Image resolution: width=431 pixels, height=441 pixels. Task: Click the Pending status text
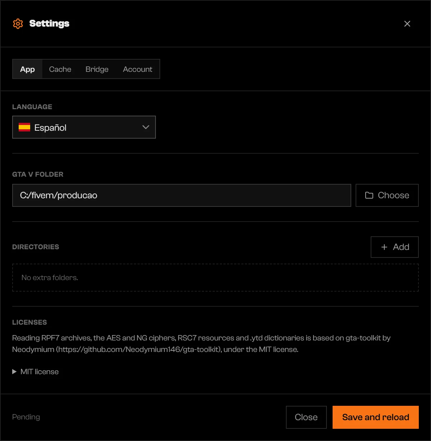(x=26, y=417)
